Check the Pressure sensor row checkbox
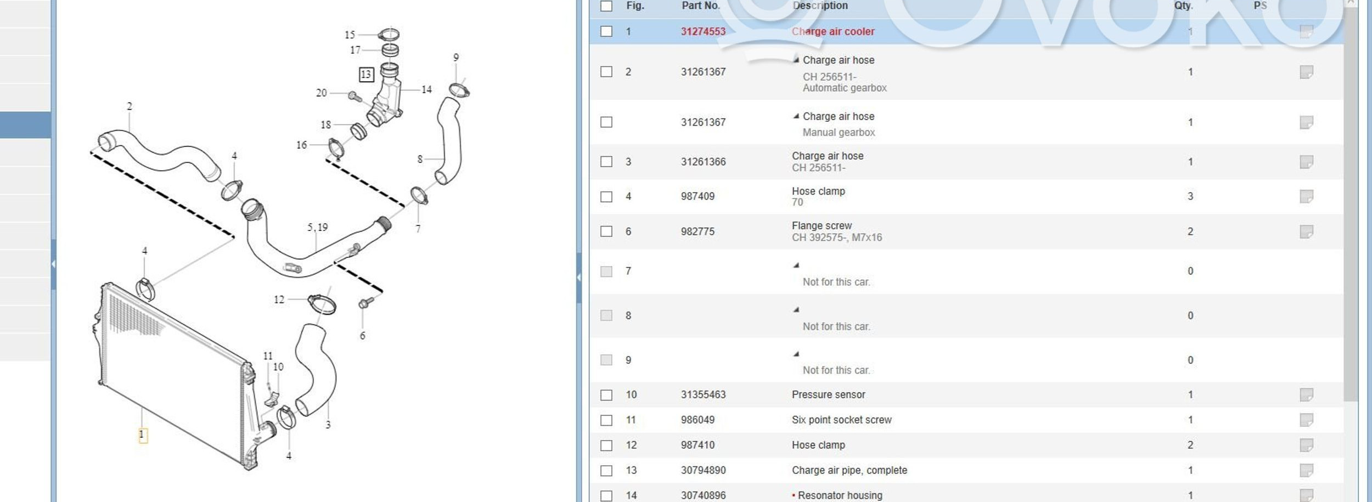 [x=606, y=395]
